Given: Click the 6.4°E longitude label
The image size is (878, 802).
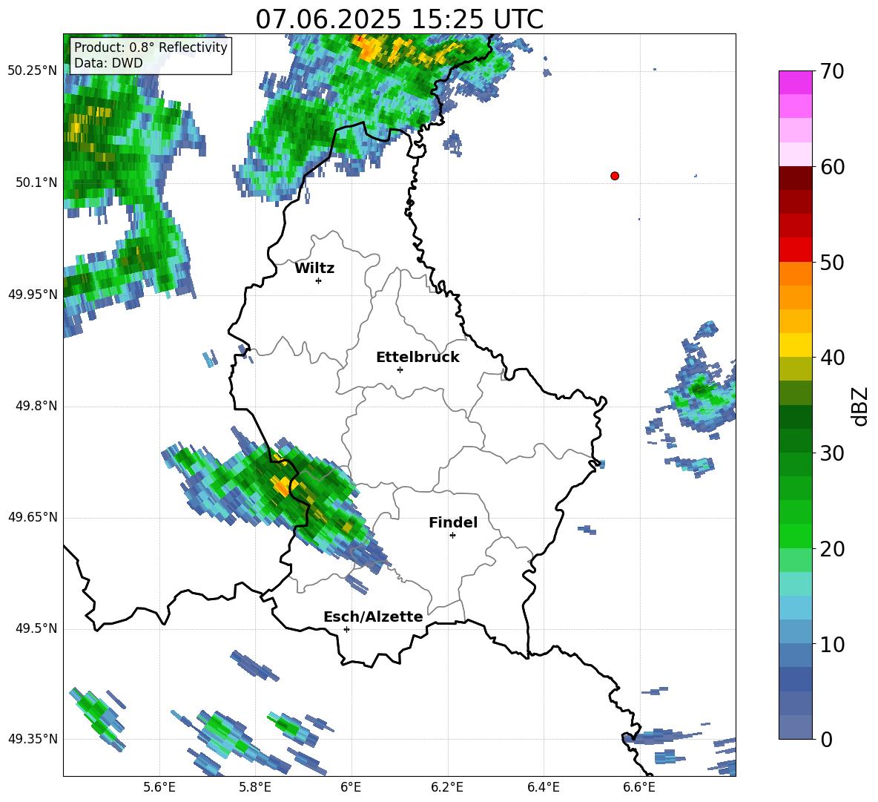Looking at the screenshot, I should [543, 787].
